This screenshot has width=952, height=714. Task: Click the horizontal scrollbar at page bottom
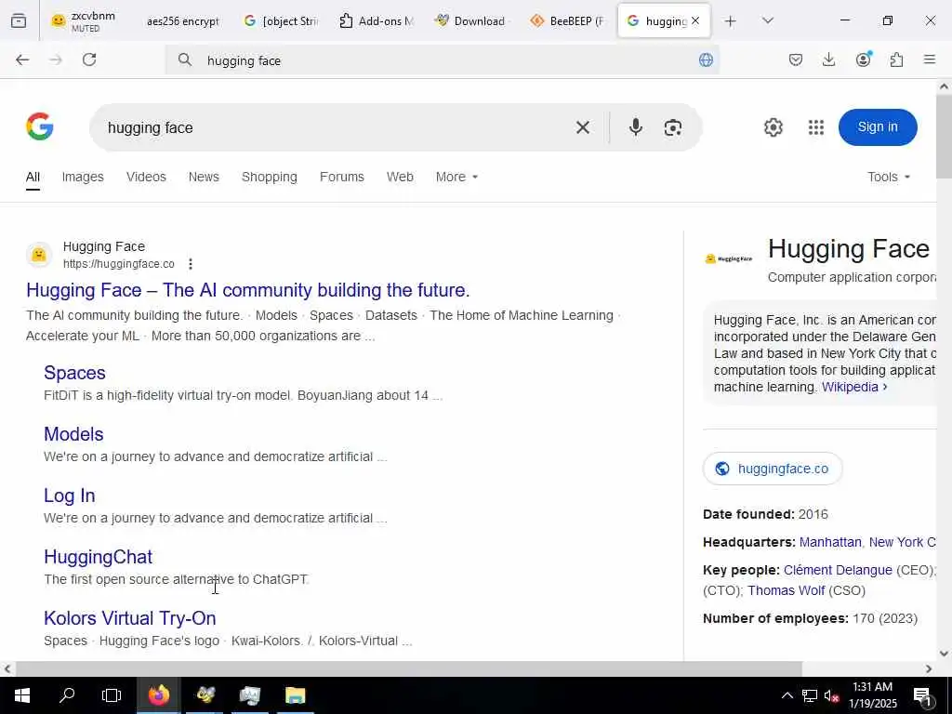click(x=408, y=668)
